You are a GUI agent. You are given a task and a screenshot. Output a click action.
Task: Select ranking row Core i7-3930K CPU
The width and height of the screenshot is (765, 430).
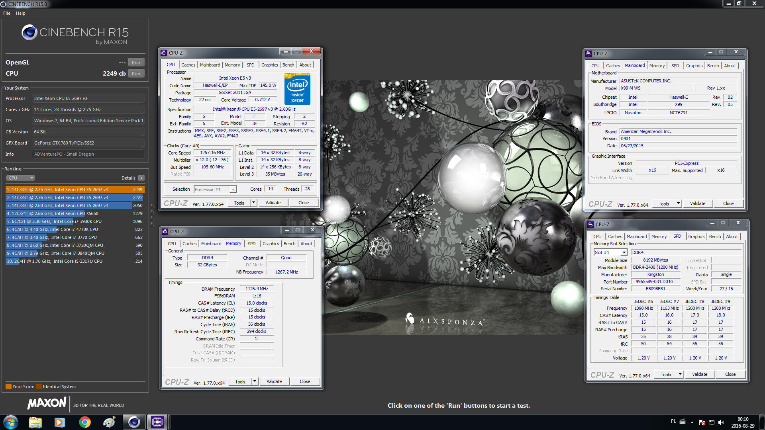(x=75, y=221)
